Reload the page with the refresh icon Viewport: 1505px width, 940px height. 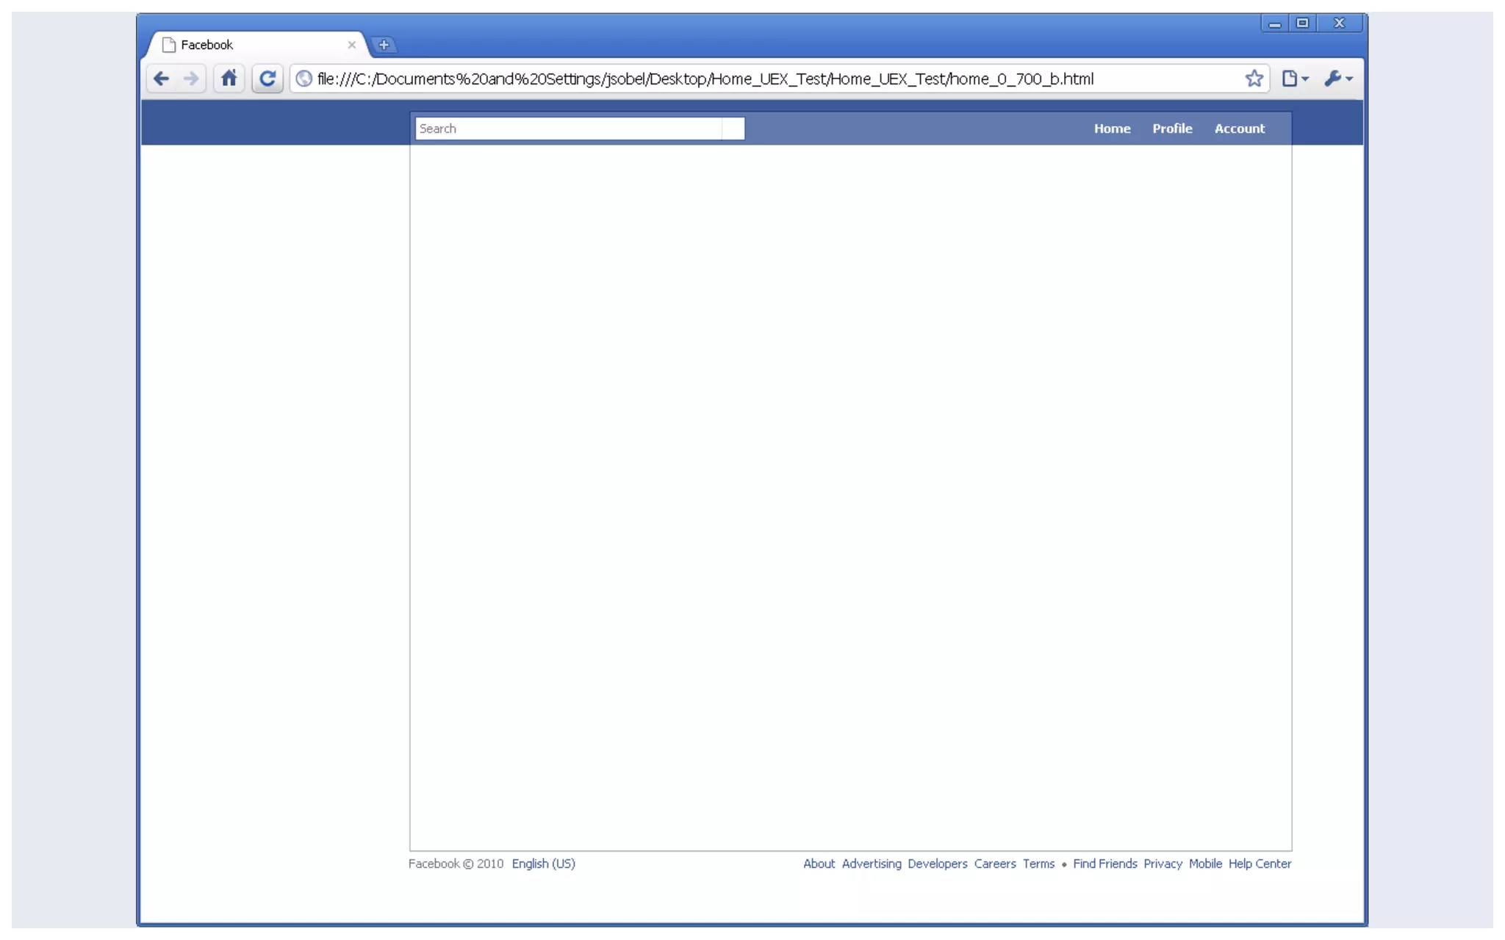point(267,79)
